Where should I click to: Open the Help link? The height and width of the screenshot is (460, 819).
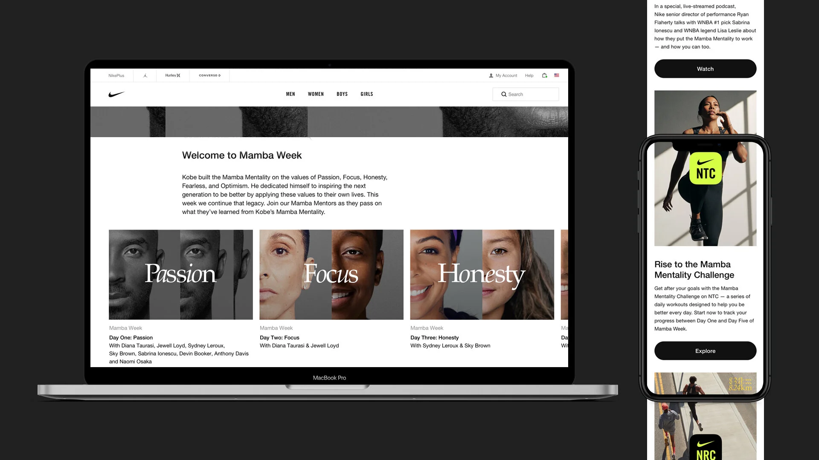529,75
